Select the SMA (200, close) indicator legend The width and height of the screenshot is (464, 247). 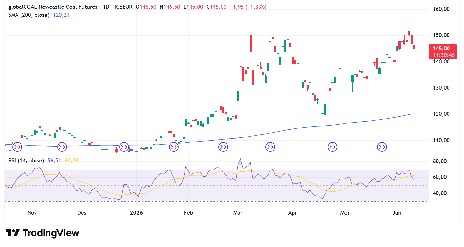click(x=29, y=15)
